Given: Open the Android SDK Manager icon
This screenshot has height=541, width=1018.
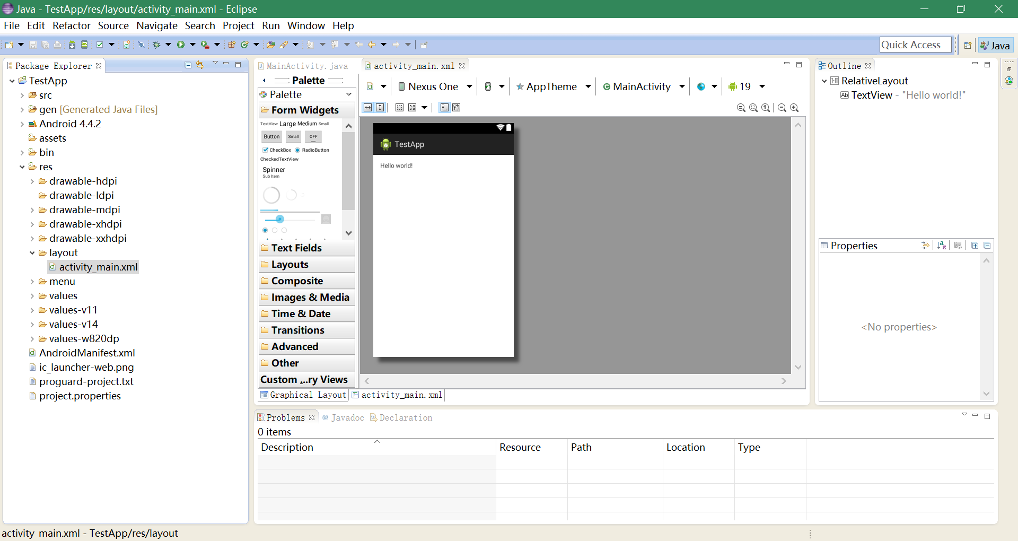Looking at the screenshot, I should (72, 45).
